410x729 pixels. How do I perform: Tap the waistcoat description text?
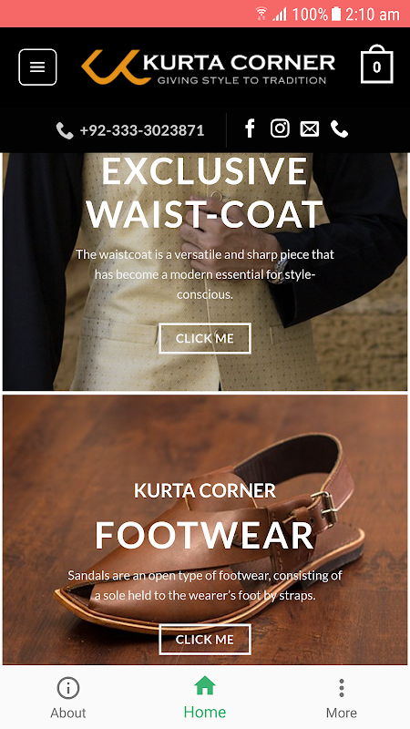coord(205,274)
